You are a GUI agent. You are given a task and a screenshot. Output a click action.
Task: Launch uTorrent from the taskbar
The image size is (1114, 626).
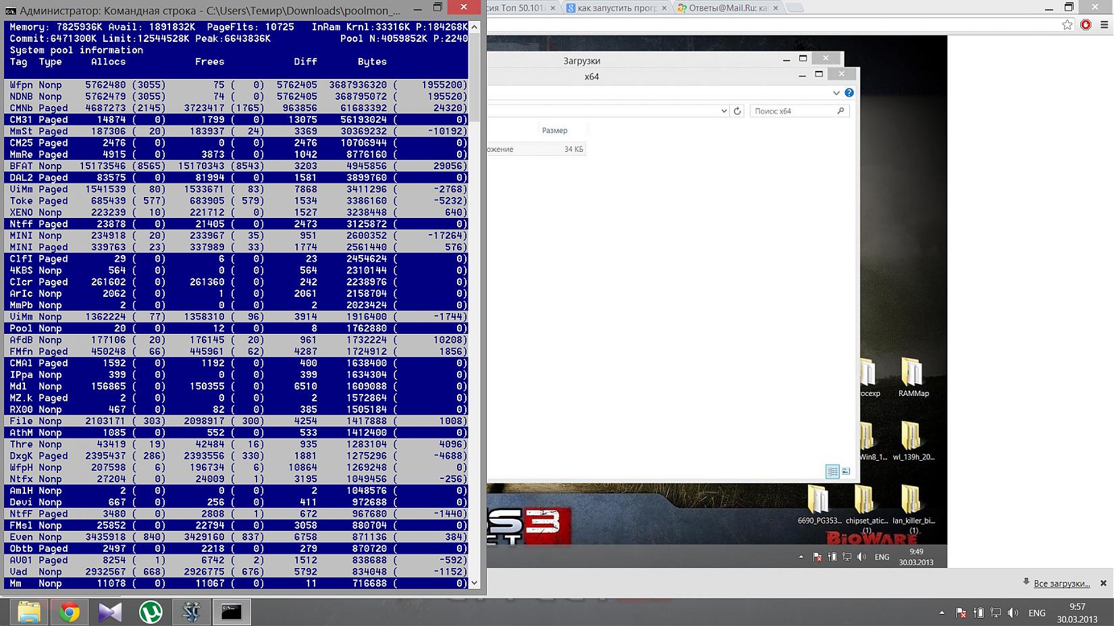pyautogui.click(x=150, y=612)
